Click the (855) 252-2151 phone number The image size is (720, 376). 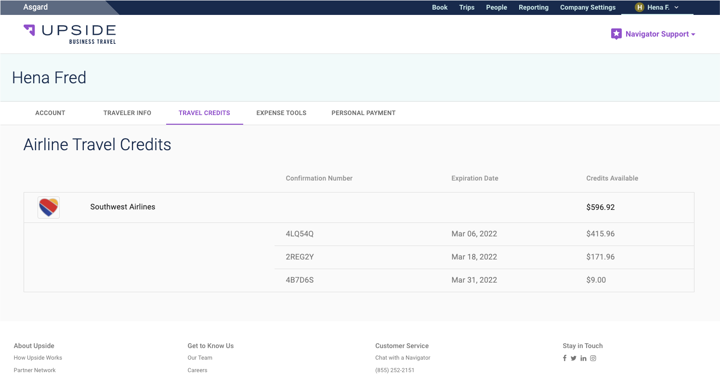(394, 370)
